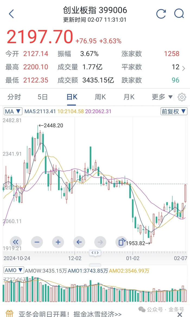This screenshot has width=190, height=317.
Task: Expand the 更多 period menu
Action: pyautogui.click(x=162, y=97)
